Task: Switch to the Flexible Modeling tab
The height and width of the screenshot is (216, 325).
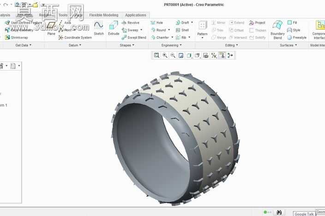Action: pyautogui.click(x=103, y=15)
